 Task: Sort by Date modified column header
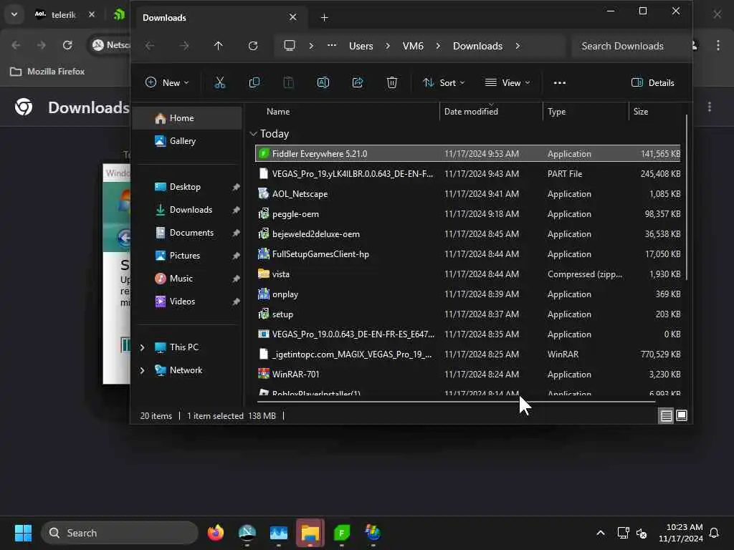pos(491,111)
